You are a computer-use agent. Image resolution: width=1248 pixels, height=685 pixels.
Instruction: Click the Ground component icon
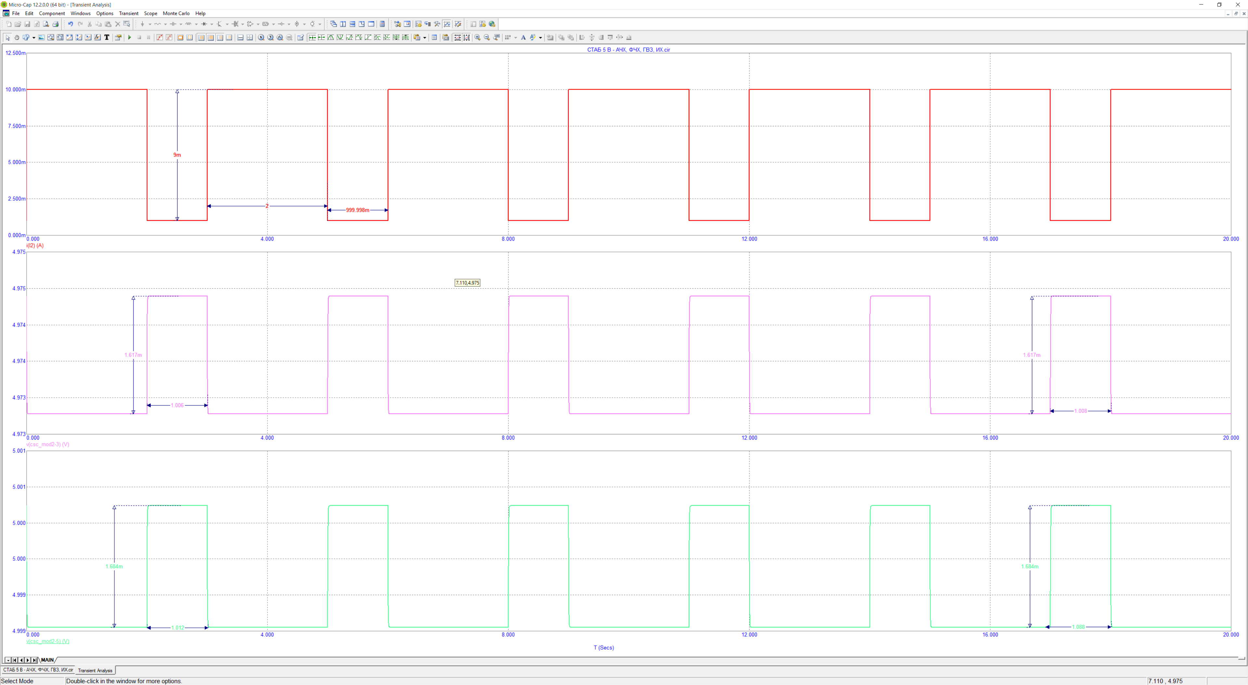(x=142, y=24)
